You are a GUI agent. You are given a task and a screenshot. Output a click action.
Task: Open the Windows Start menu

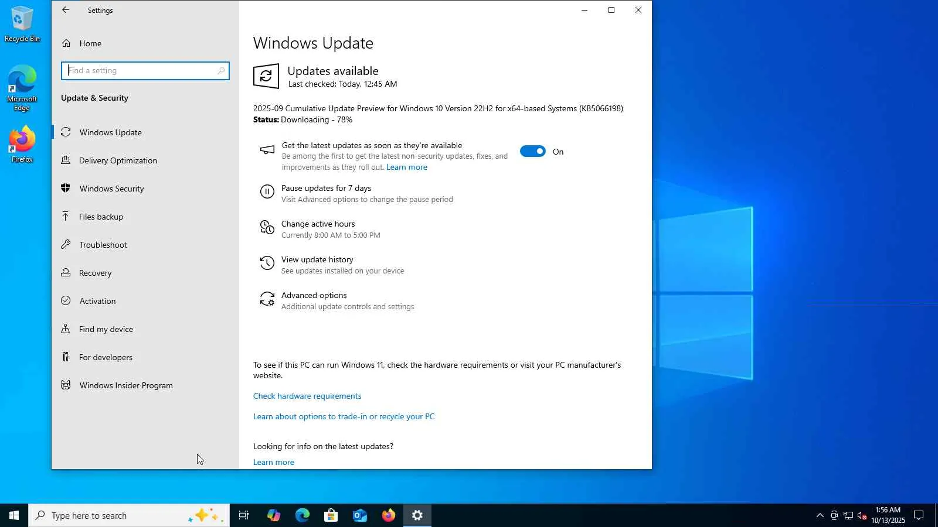[14, 515]
